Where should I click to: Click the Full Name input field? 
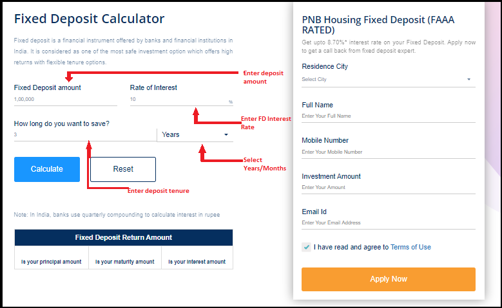pyautogui.click(x=389, y=116)
